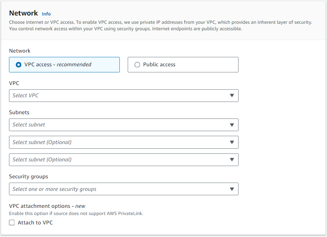327x237 pixels.
Task: Click the security groups dropdown arrow
Action: [232, 189]
